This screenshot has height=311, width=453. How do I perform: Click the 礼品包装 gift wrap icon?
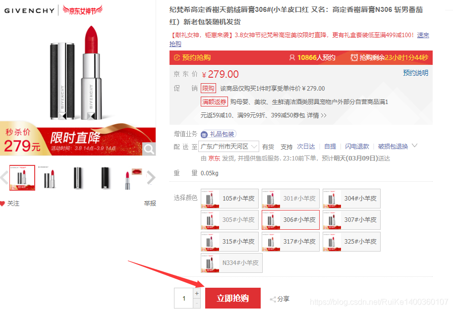click(204, 134)
